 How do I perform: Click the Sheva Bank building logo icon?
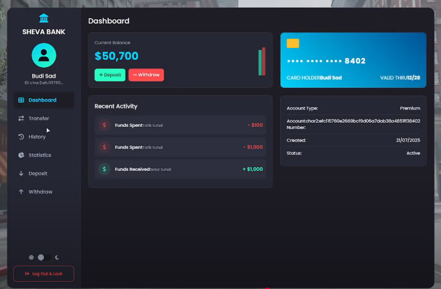click(x=43, y=18)
